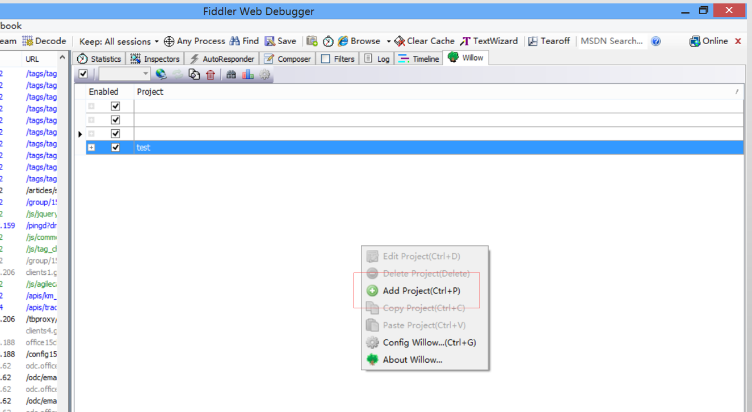The width and height of the screenshot is (752, 412).
Task: Open the Browse dropdown arrow
Action: coord(389,41)
